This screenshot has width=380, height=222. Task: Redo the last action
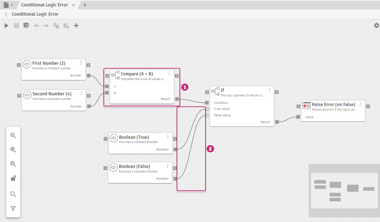[x=46, y=26]
